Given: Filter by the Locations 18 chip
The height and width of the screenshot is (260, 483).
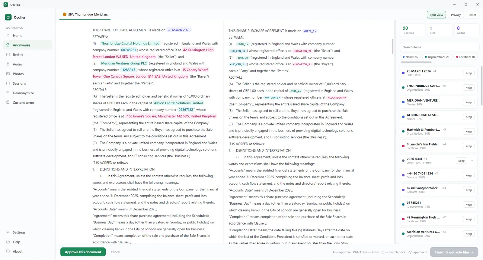Looking at the screenshot, I should click(x=465, y=57).
